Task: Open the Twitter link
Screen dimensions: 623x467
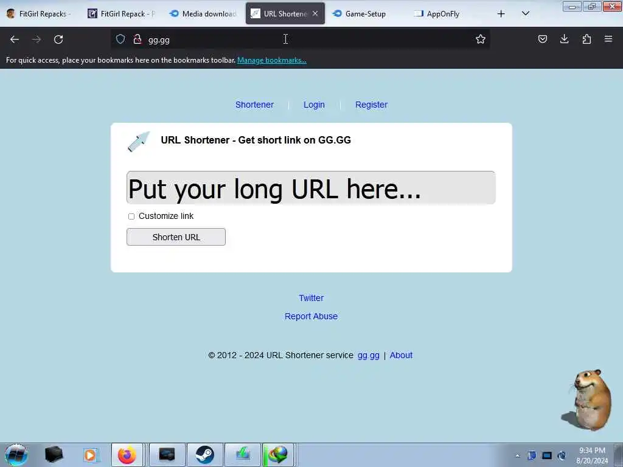Action: [x=311, y=298]
